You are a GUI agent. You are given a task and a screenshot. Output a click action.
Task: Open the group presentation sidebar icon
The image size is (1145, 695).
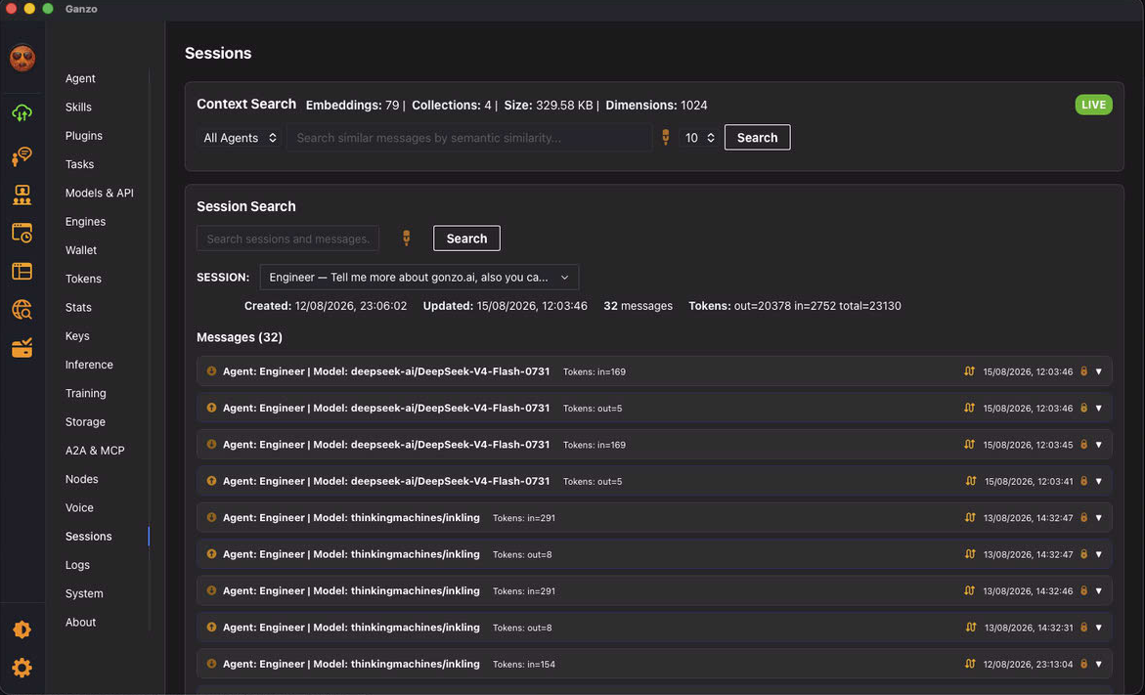click(22, 195)
